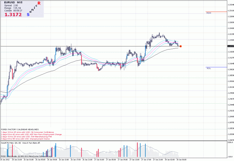234x161 pixels.
Task: Click the EURUSD M15 chart title
Action: [x=13, y=3]
